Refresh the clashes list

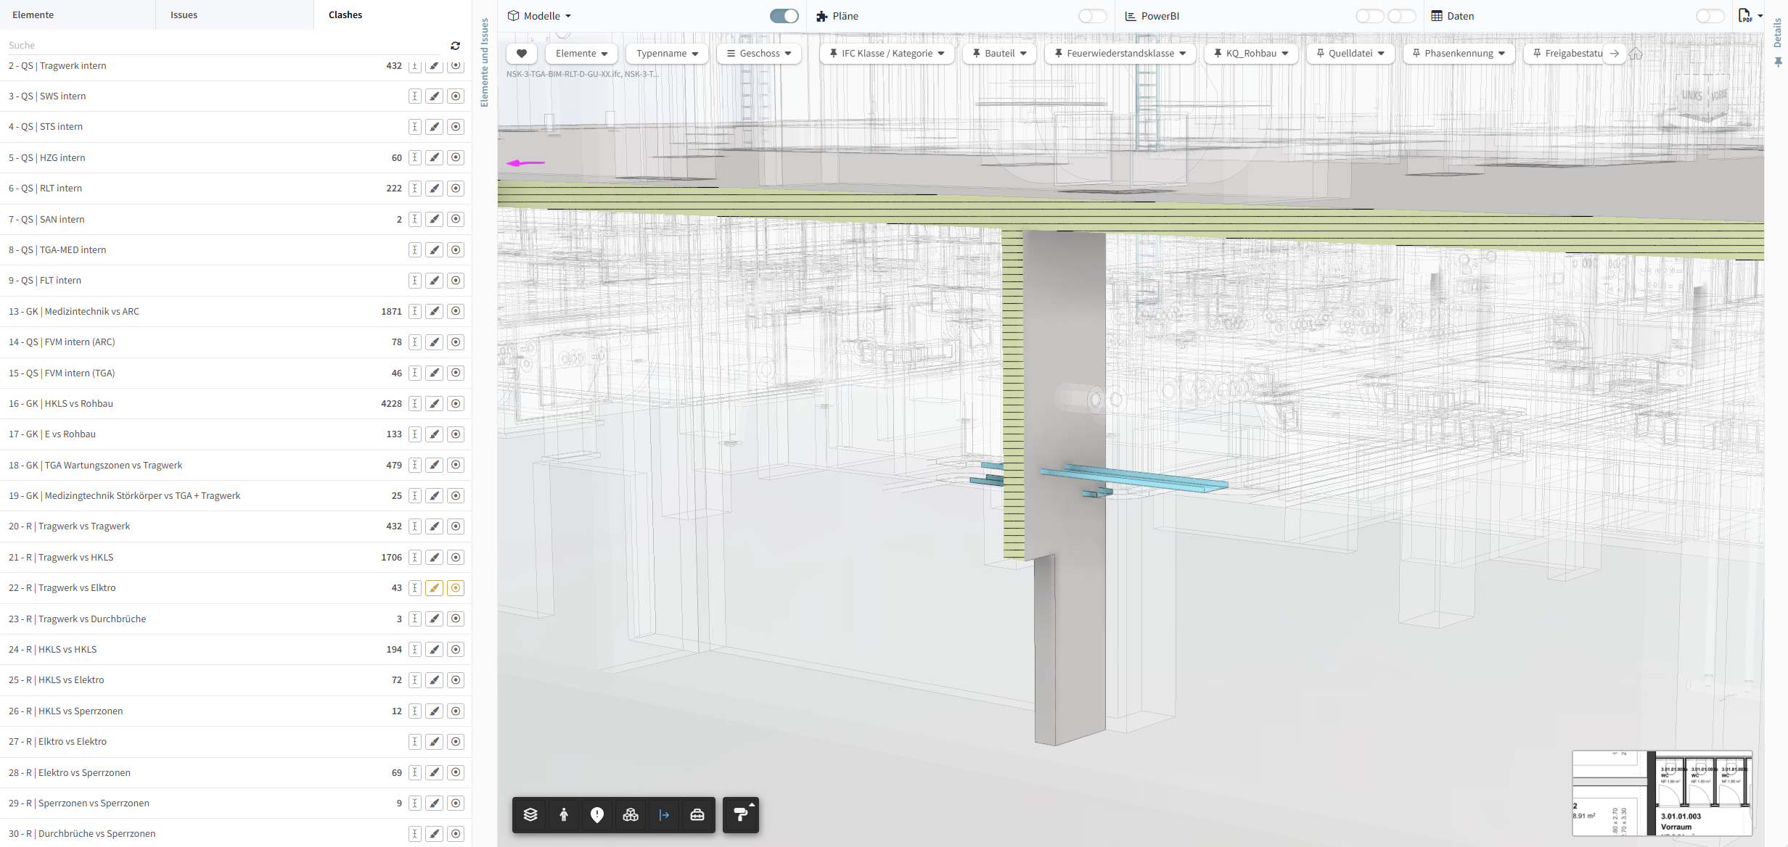455,46
